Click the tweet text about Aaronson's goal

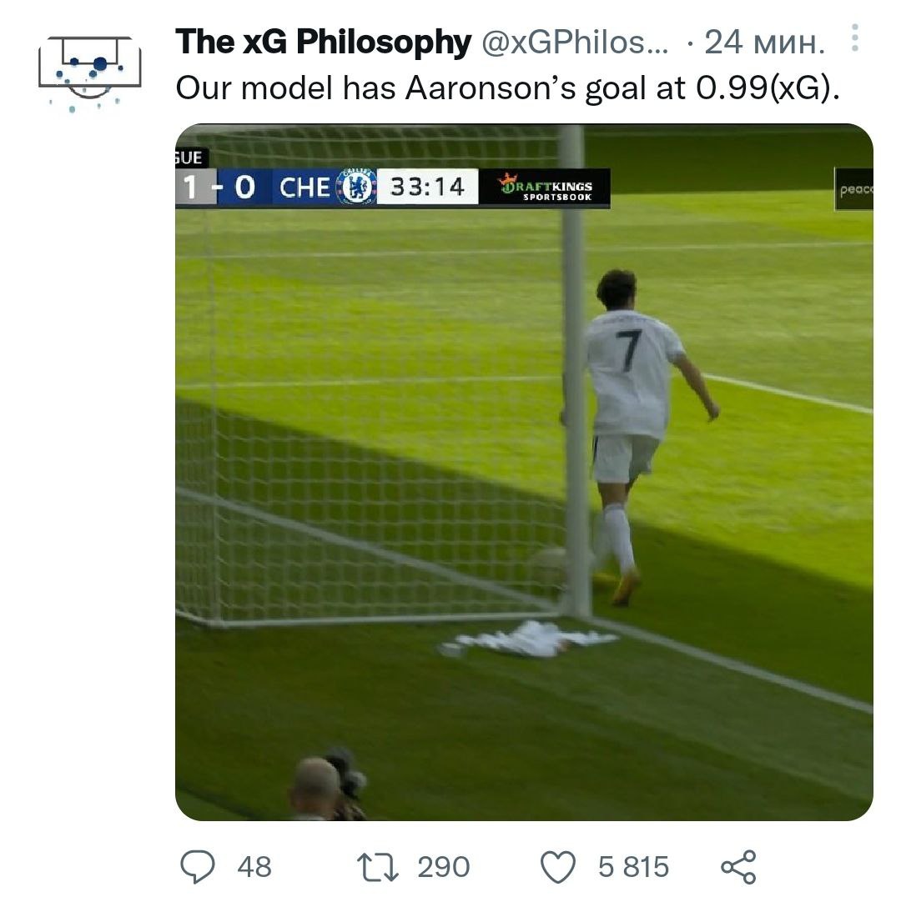507,88
